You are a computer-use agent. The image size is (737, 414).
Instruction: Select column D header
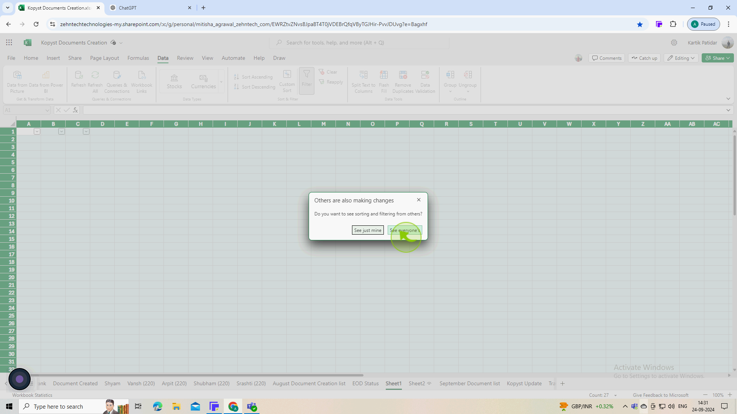[102, 124]
